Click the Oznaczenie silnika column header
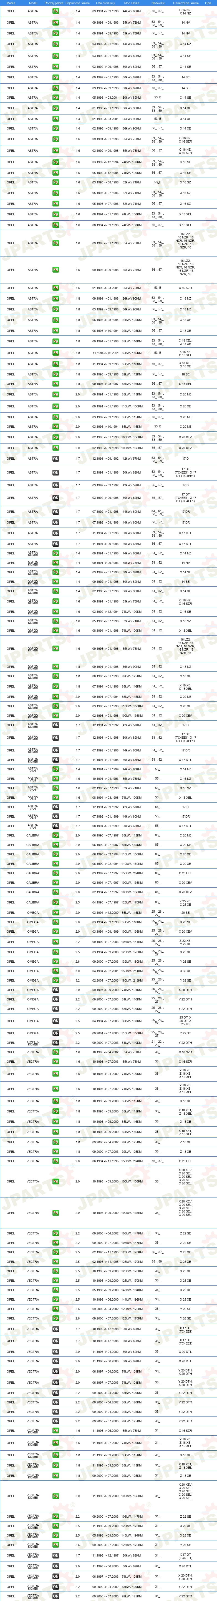Screen dimensions: 217x1601 tap(185, 3)
